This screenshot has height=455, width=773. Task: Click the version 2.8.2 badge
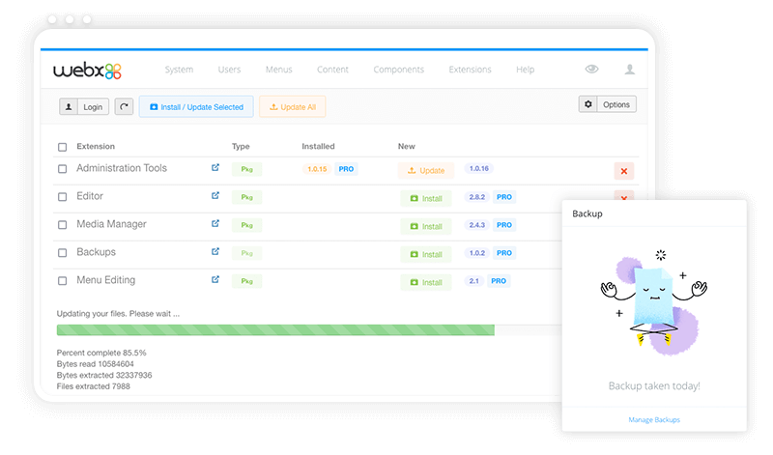(476, 197)
